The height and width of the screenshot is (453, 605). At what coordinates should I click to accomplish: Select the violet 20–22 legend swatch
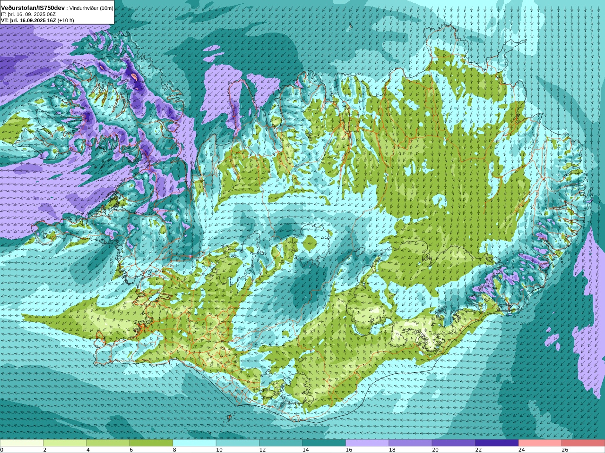point(453,443)
